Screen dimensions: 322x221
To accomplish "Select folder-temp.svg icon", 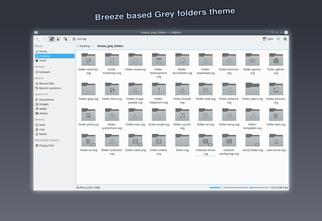I will [x=229, y=115].
